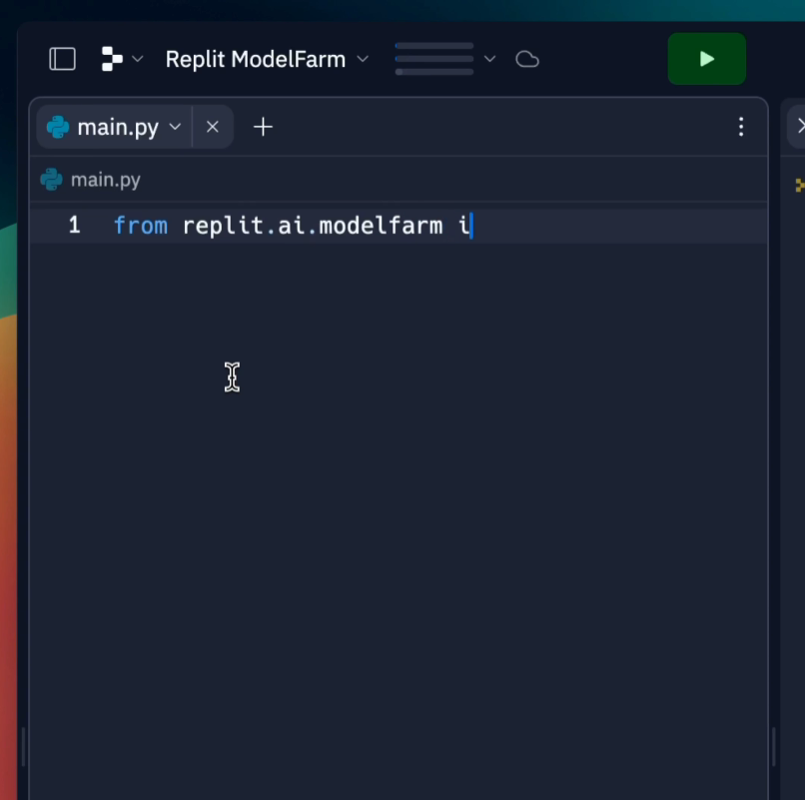Click the Replit ModelFarm project title
Screen dimensions: 805x800
pos(255,59)
